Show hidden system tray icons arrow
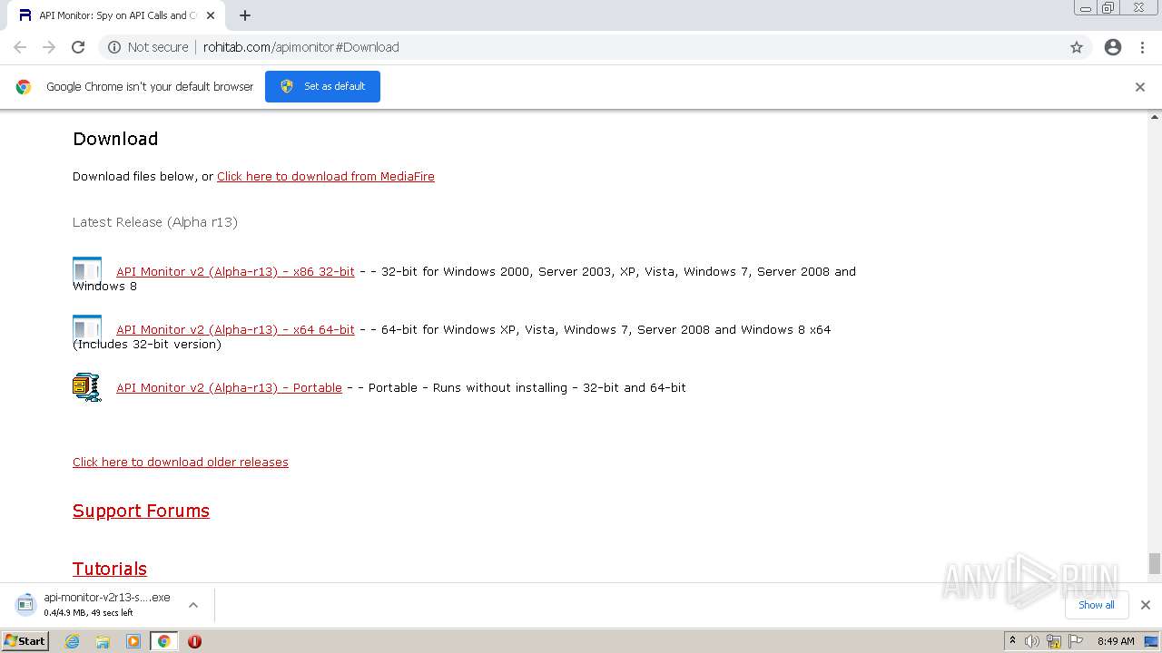Image resolution: width=1162 pixels, height=653 pixels. pos(1012,640)
